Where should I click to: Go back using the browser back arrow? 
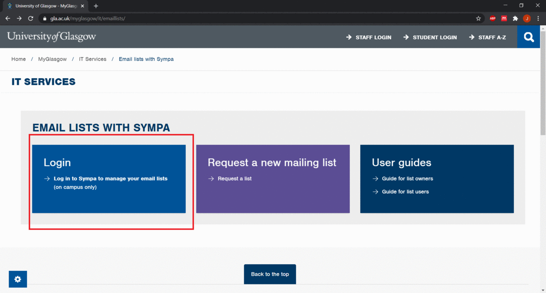8,19
